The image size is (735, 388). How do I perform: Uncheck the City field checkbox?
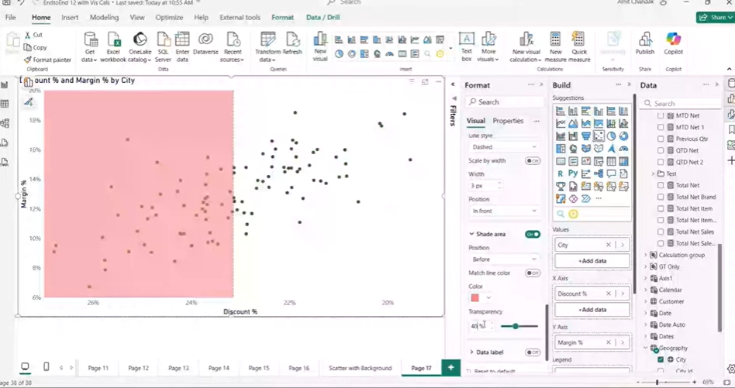point(661,359)
